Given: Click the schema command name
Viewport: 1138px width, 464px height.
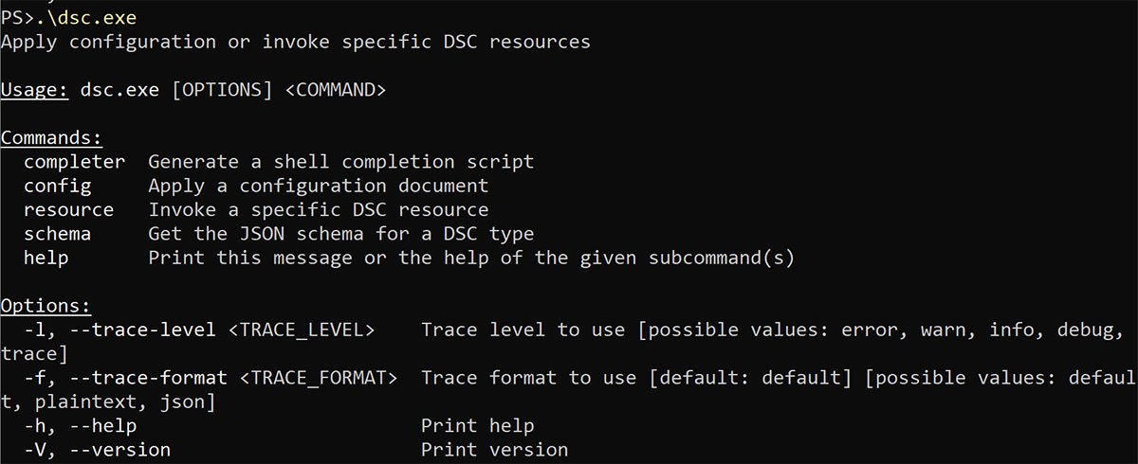Looking at the screenshot, I should (57, 233).
